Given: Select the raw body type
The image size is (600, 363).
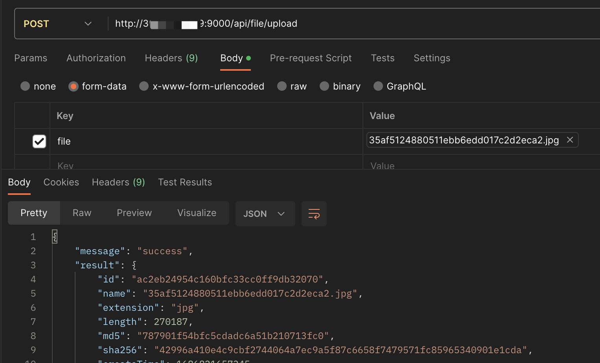Looking at the screenshot, I should pyautogui.click(x=282, y=86).
